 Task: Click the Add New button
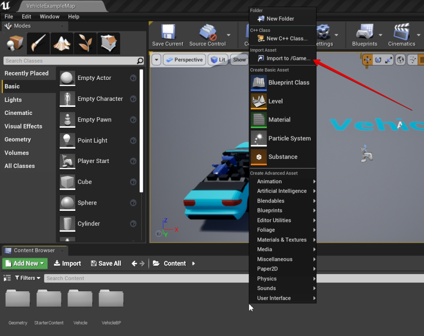tap(25, 263)
